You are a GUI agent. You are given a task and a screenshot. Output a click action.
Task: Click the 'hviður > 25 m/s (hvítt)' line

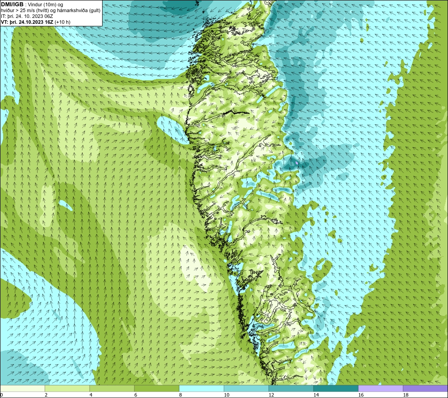pos(25,11)
